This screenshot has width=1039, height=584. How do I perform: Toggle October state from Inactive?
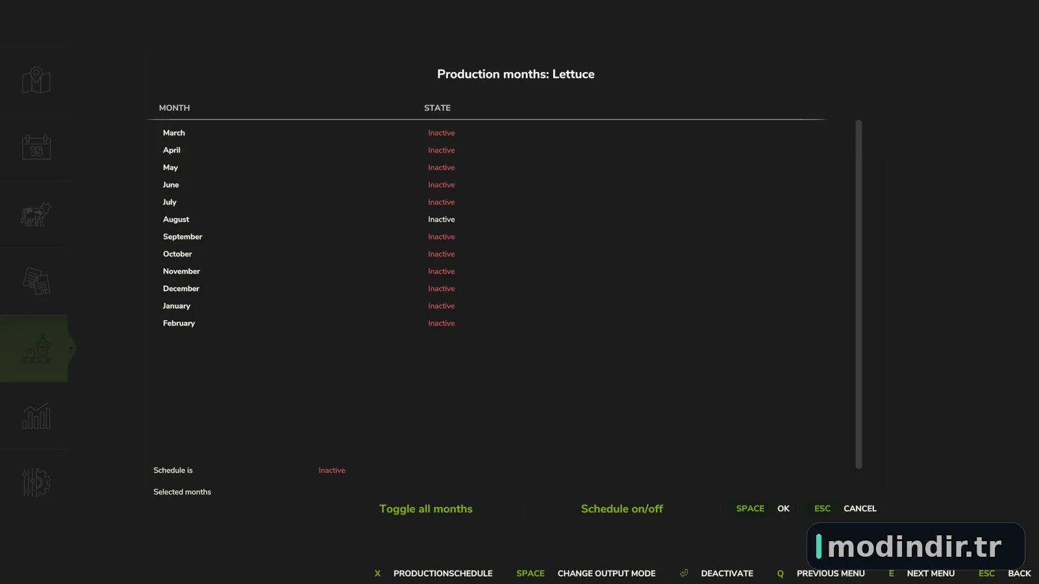(442, 254)
